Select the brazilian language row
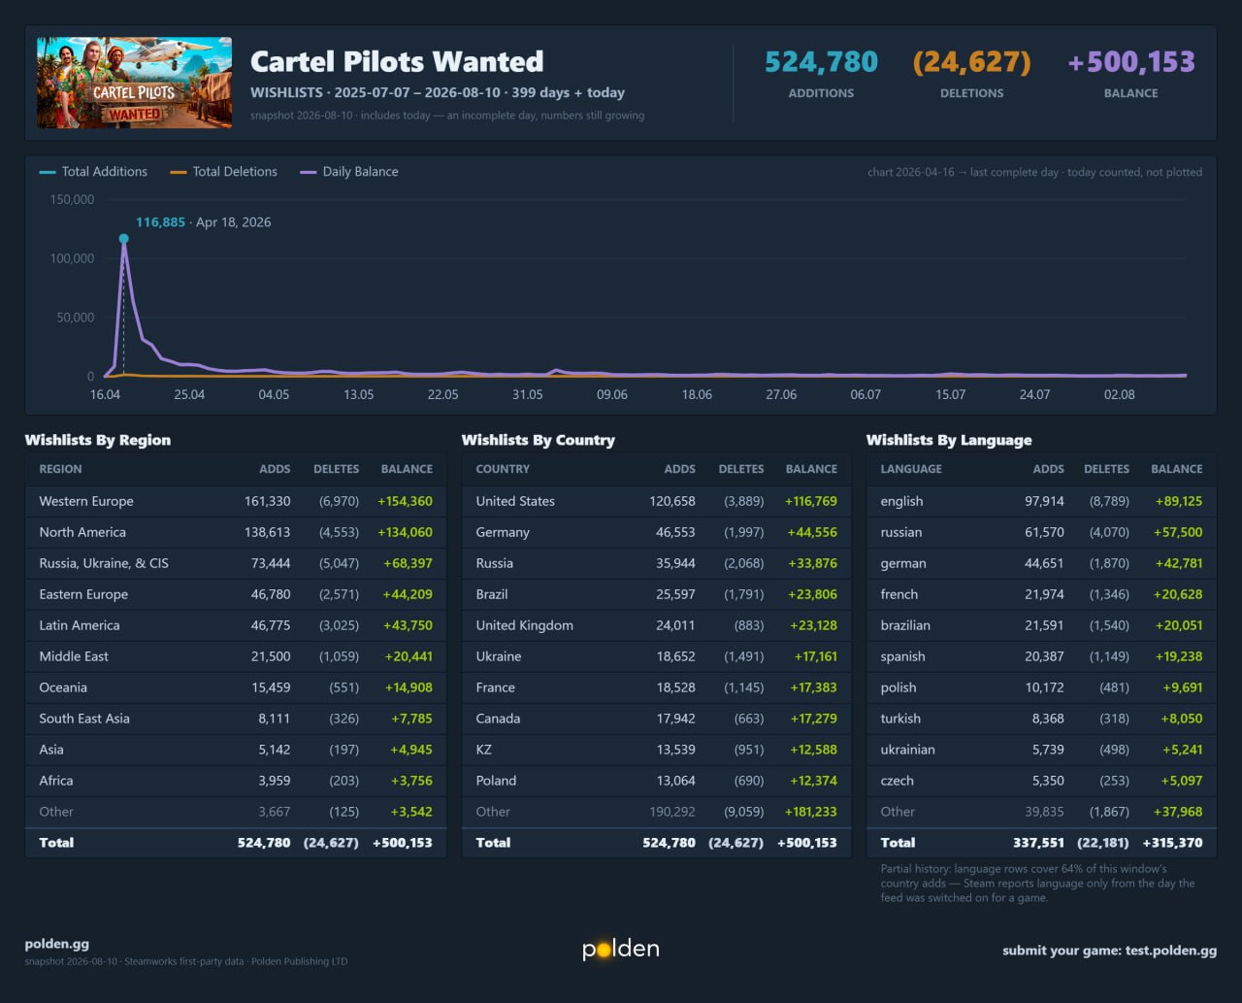The width and height of the screenshot is (1242, 1003). point(1041,625)
